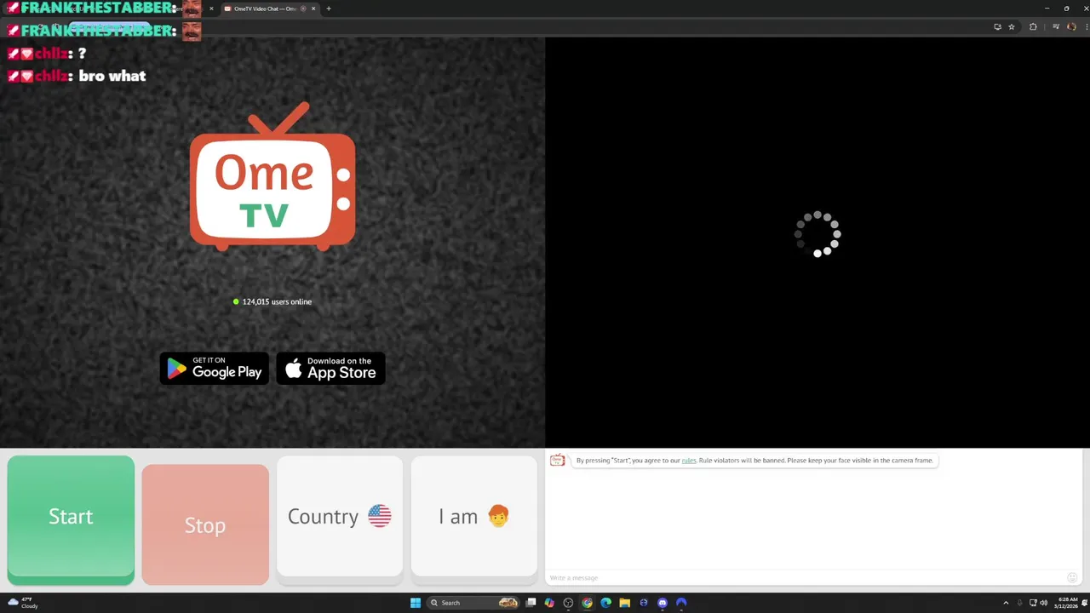Viewport: 1090px width, 613px height.
Task: Open the media controls icon
Action: point(1056,26)
